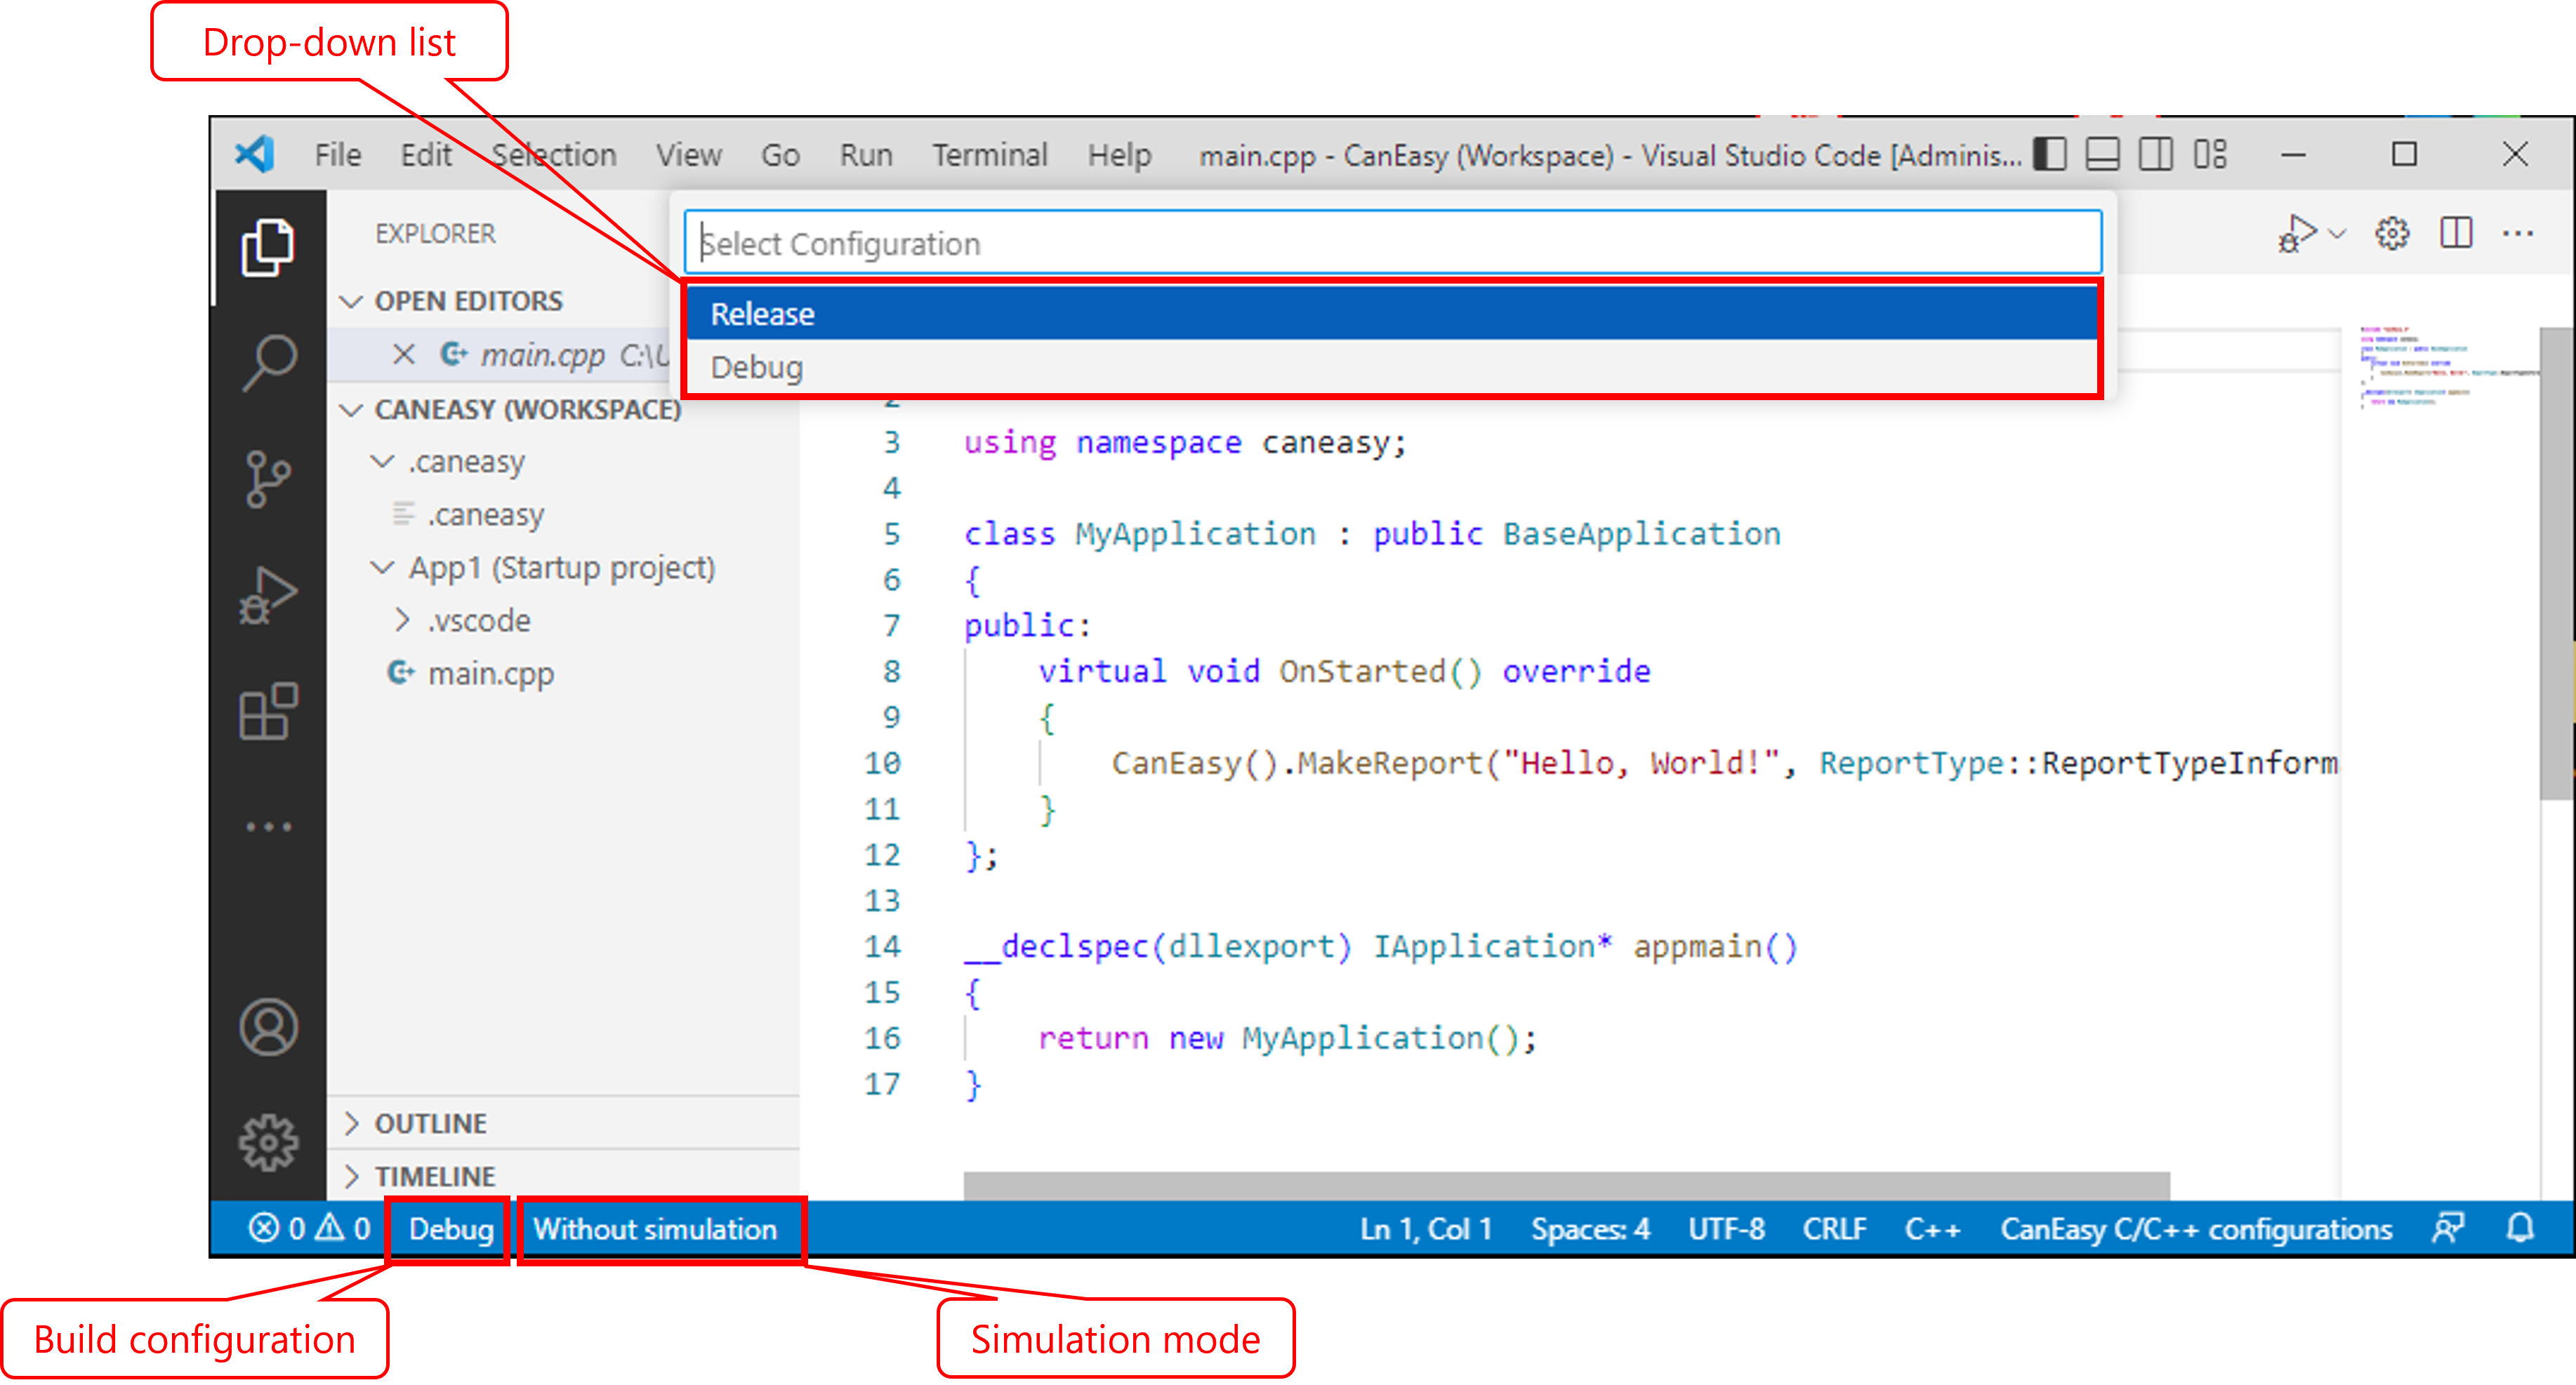Open the Go menu
The width and height of the screenshot is (2576, 1385).
coord(780,155)
